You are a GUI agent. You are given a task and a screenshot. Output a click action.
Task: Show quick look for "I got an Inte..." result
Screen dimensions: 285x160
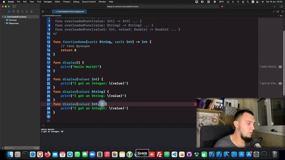pyautogui.click(x=280, y=84)
